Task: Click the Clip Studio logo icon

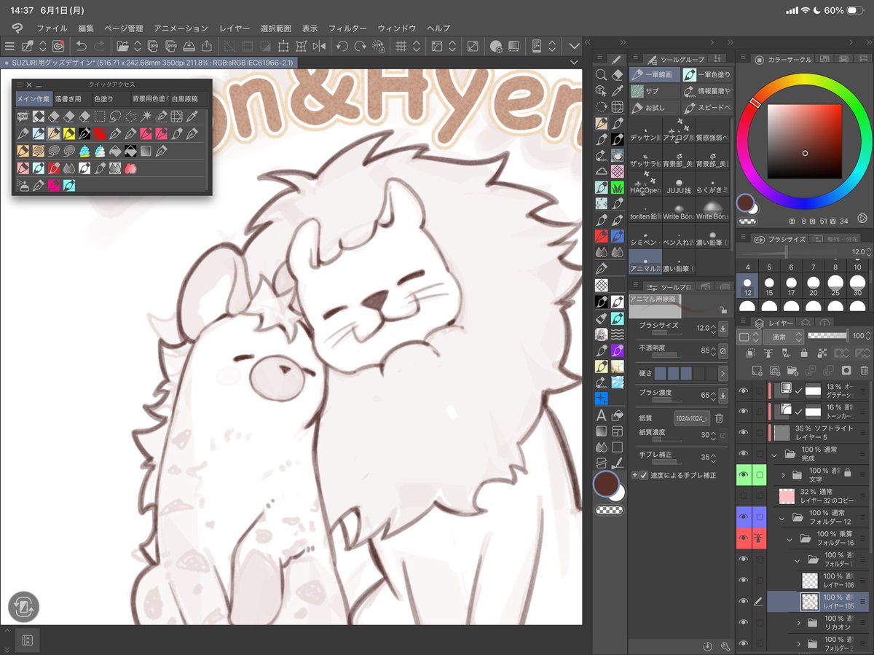Action: click(17, 28)
